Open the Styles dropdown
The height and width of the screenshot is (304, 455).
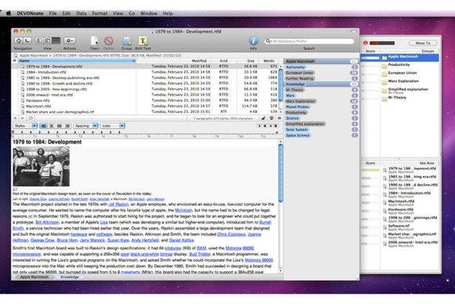26,126
